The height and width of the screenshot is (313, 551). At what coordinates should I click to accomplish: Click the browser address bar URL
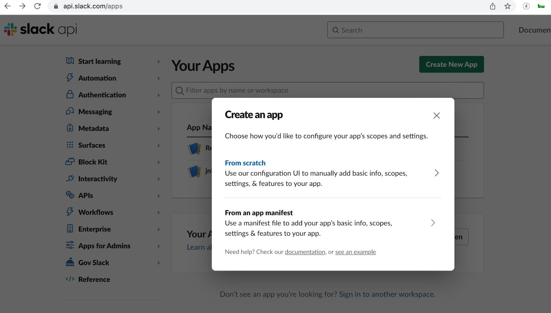tap(93, 6)
